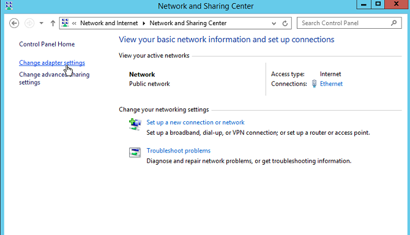Minimize the Network and Sharing Center window
The height and width of the screenshot is (235, 410).
tap(363, 4)
